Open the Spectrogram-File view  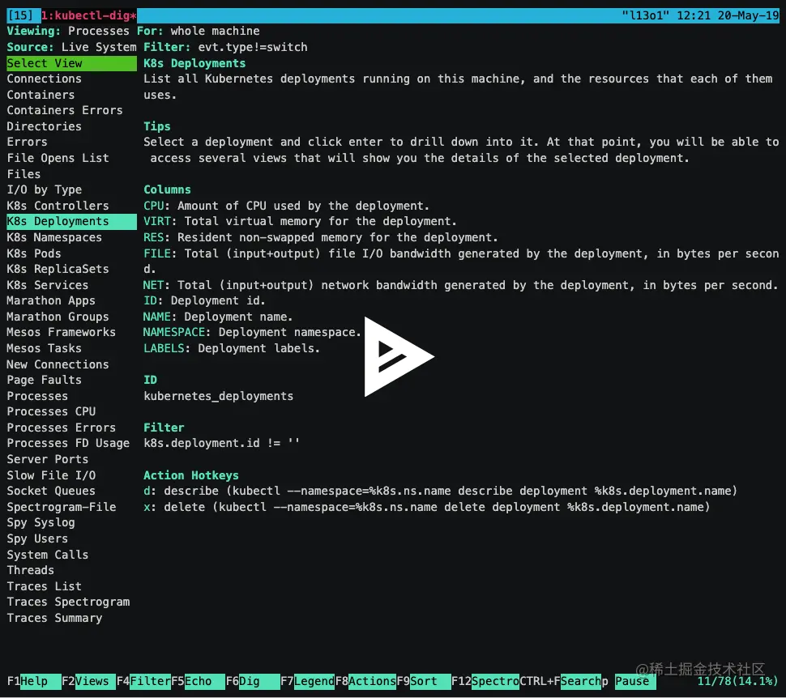coord(61,507)
